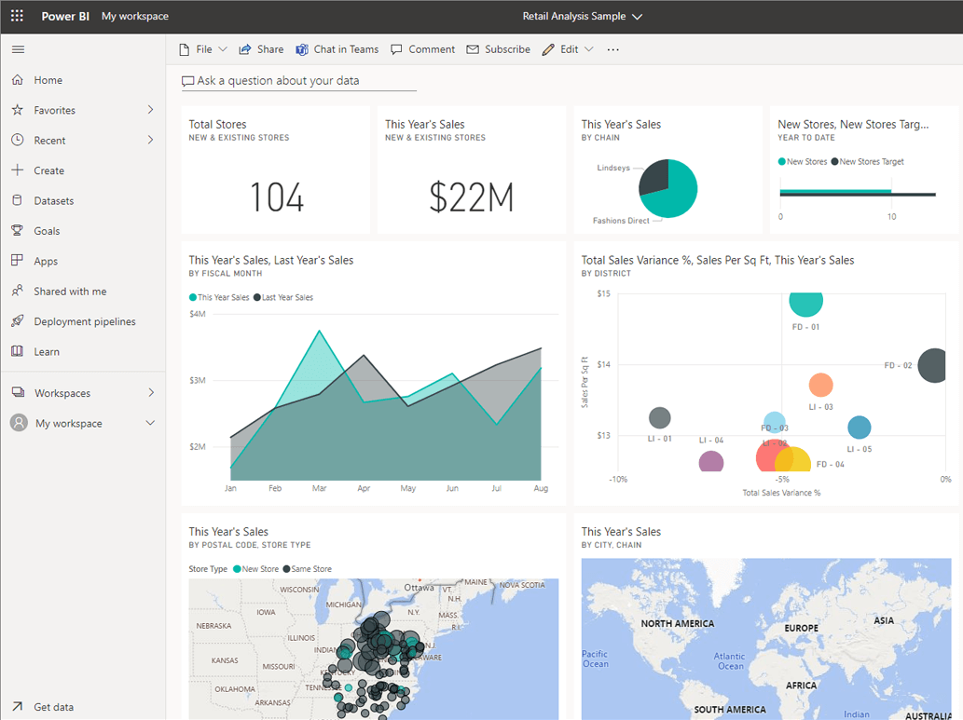The width and height of the screenshot is (963, 720).
Task: Collapse the navigation pane hamburger icon
Action: (x=19, y=49)
